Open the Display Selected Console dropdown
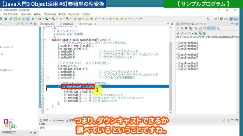 click(186, 33)
